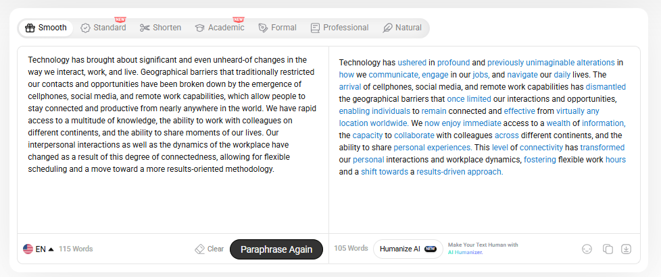The image size is (661, 277).
Task: Click the Professional document icon
Action: tap(316, 28)
